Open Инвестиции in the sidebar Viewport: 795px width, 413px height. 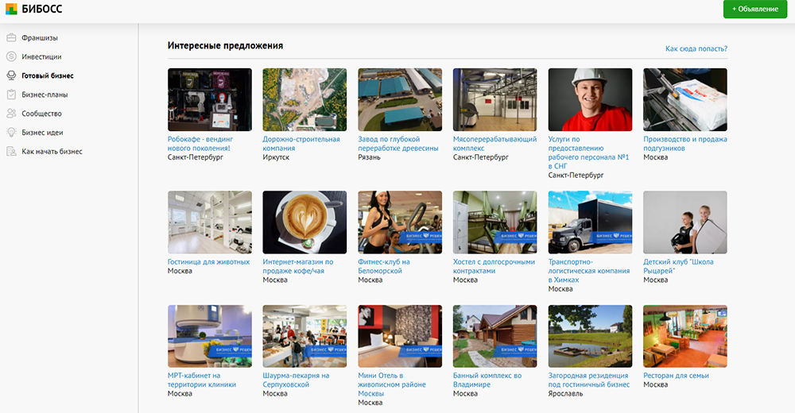[x=41, y=56]
